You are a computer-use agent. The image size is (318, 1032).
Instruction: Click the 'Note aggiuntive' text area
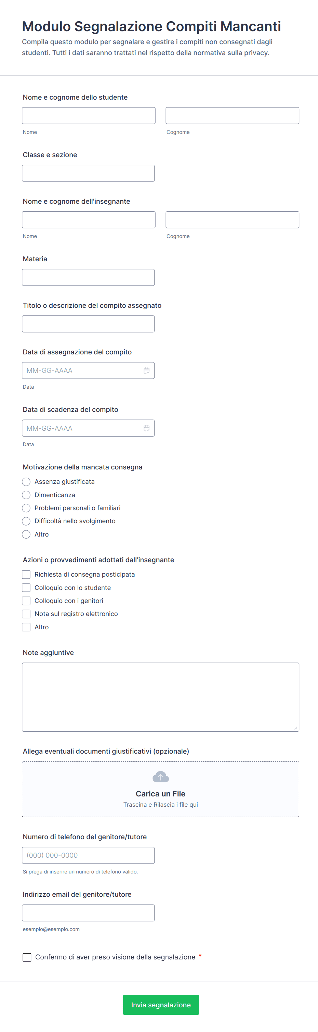point(160,697)
